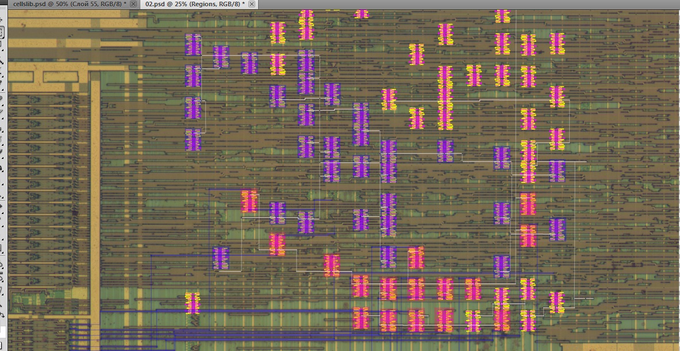
Task: Select the Eraser tool
Action: 2,155
